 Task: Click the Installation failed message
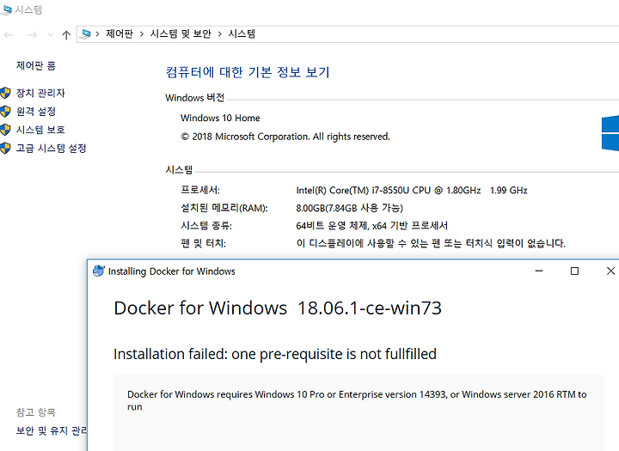pos(275,354)
